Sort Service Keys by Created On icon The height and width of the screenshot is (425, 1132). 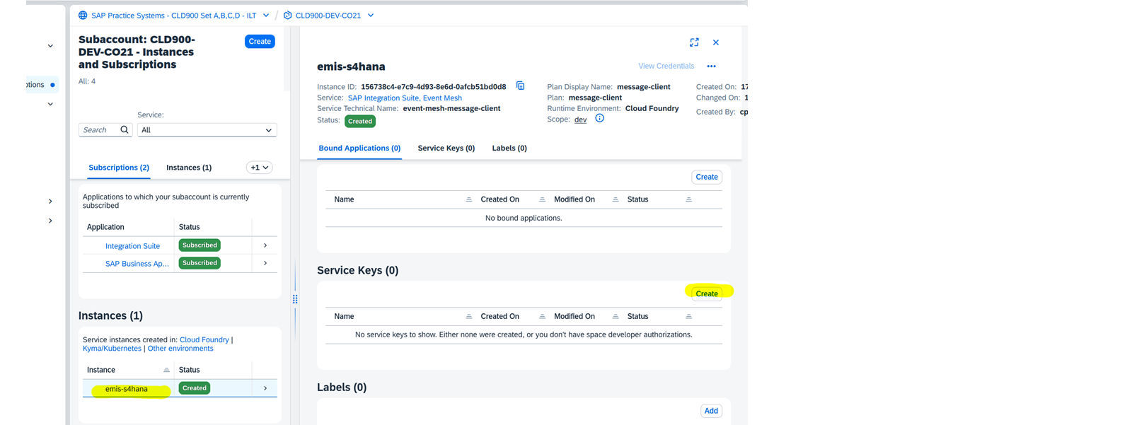[x=542, y=316]
